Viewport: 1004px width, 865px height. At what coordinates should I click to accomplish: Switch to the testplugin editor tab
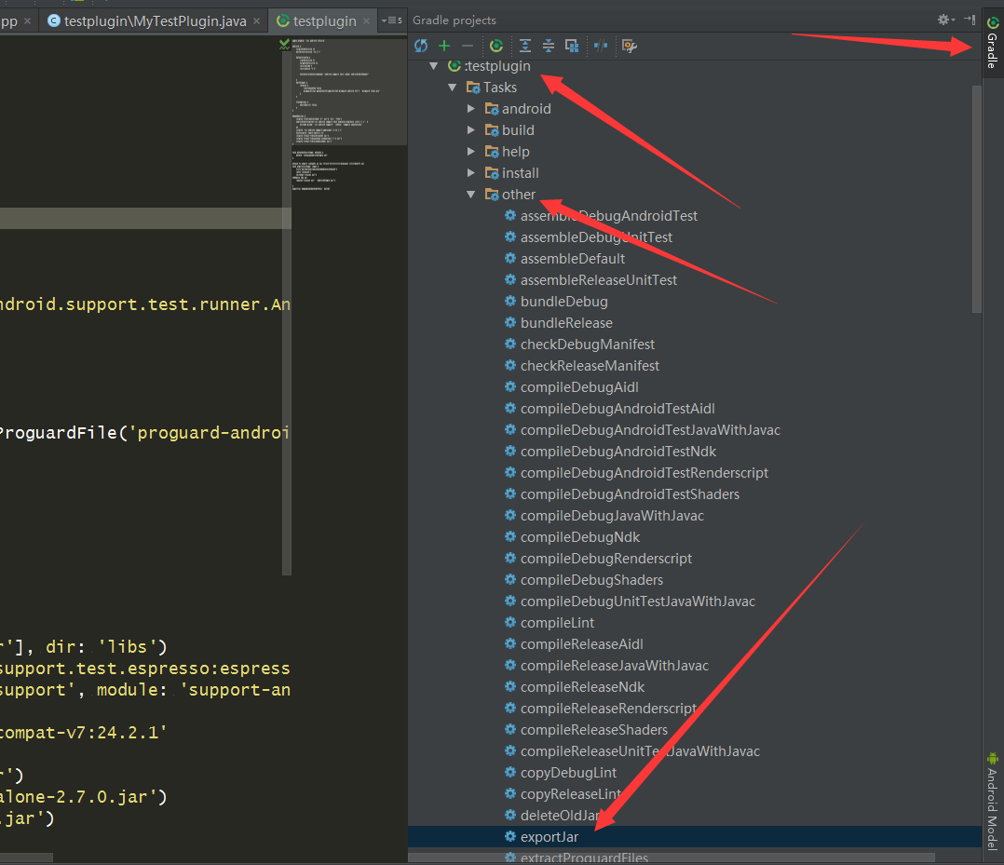[323, 20]
